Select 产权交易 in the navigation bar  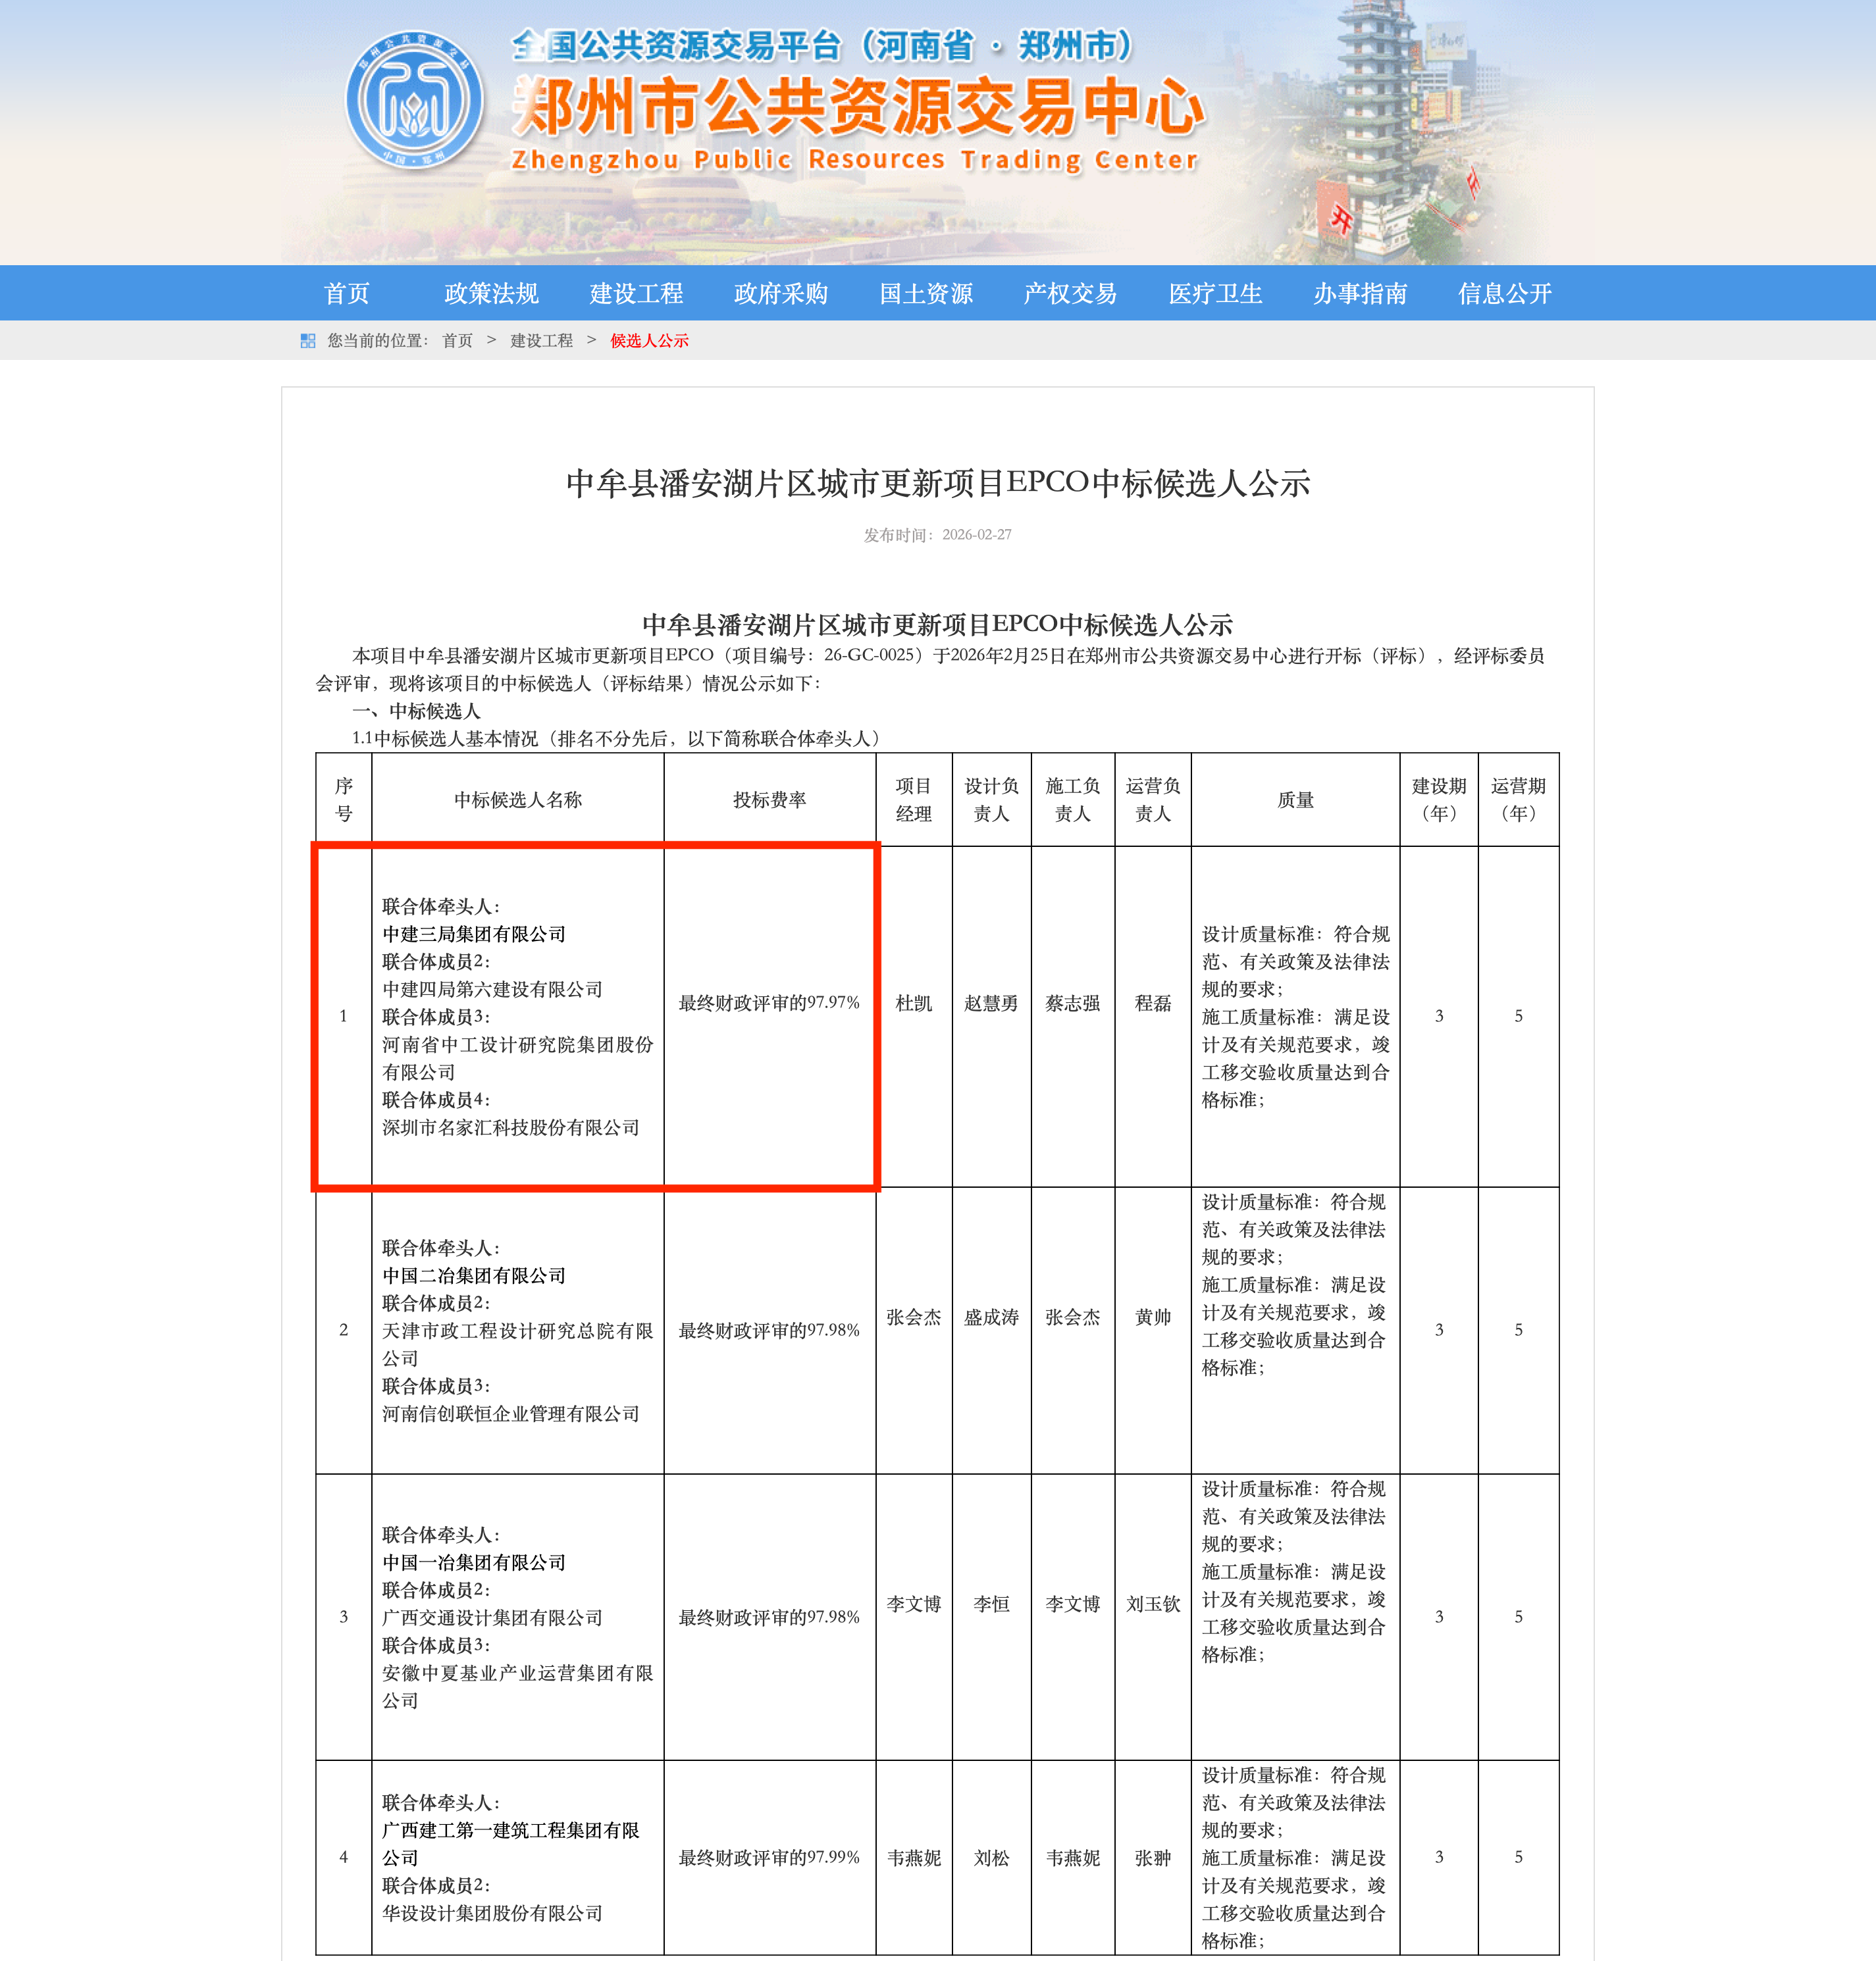click(x=1070, y=293)
